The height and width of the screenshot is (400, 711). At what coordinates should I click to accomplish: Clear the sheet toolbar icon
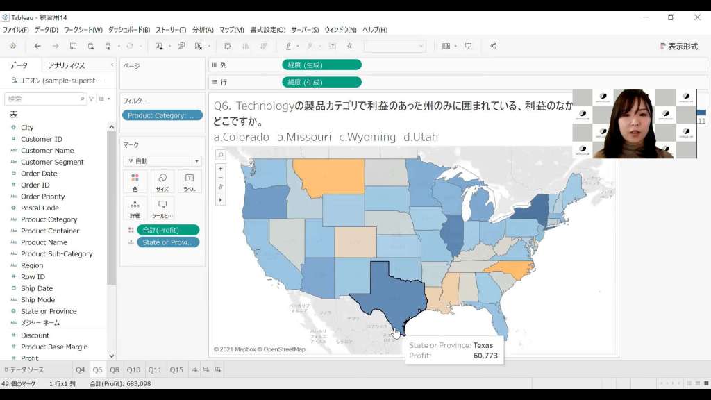(x=198, y=46)
